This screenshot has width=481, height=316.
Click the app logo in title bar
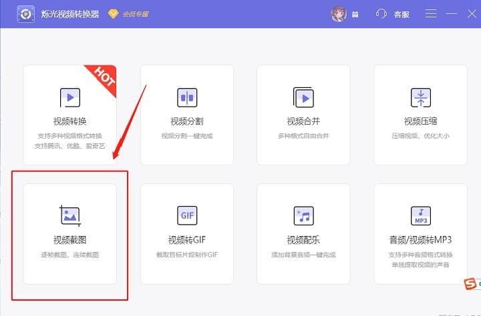26,14
